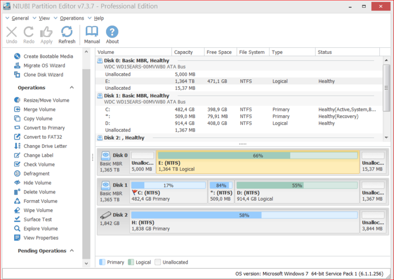Click the Apply thumbs-up icon
394x280 pixels.
46,32
